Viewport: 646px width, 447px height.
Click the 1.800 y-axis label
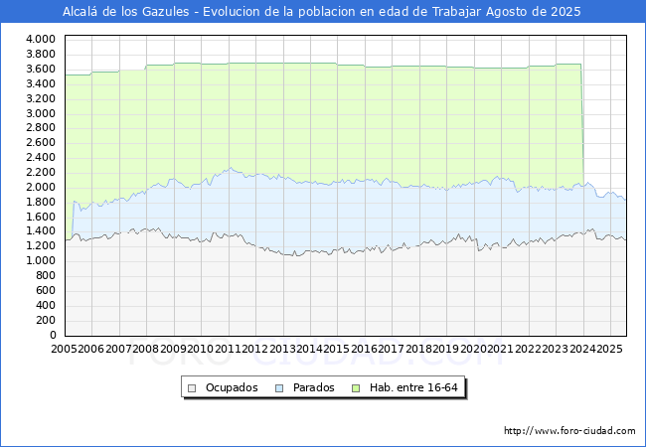[41, 202]
